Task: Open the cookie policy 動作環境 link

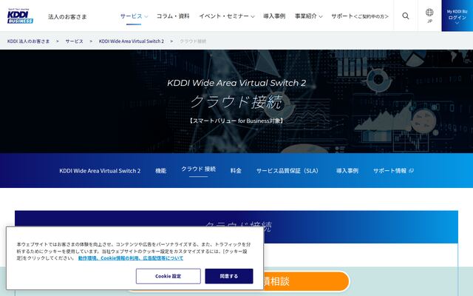Action: [131, 258]
